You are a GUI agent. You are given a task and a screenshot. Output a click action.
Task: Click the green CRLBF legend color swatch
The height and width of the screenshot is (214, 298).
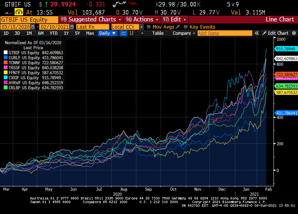[x=6, y=88]
